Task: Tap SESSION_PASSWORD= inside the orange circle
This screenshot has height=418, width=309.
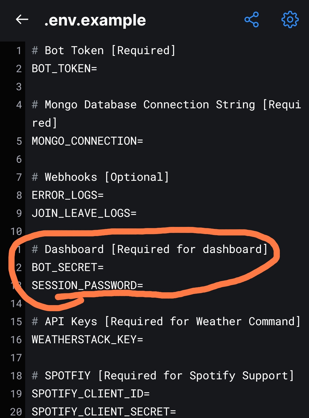Action: [87, 285]
